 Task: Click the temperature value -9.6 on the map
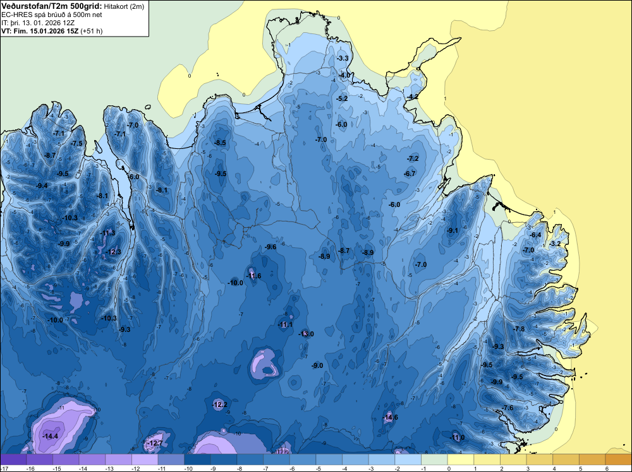(270, 247)
